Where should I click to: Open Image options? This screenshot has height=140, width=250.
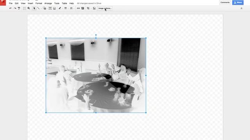tap(105, 8)
